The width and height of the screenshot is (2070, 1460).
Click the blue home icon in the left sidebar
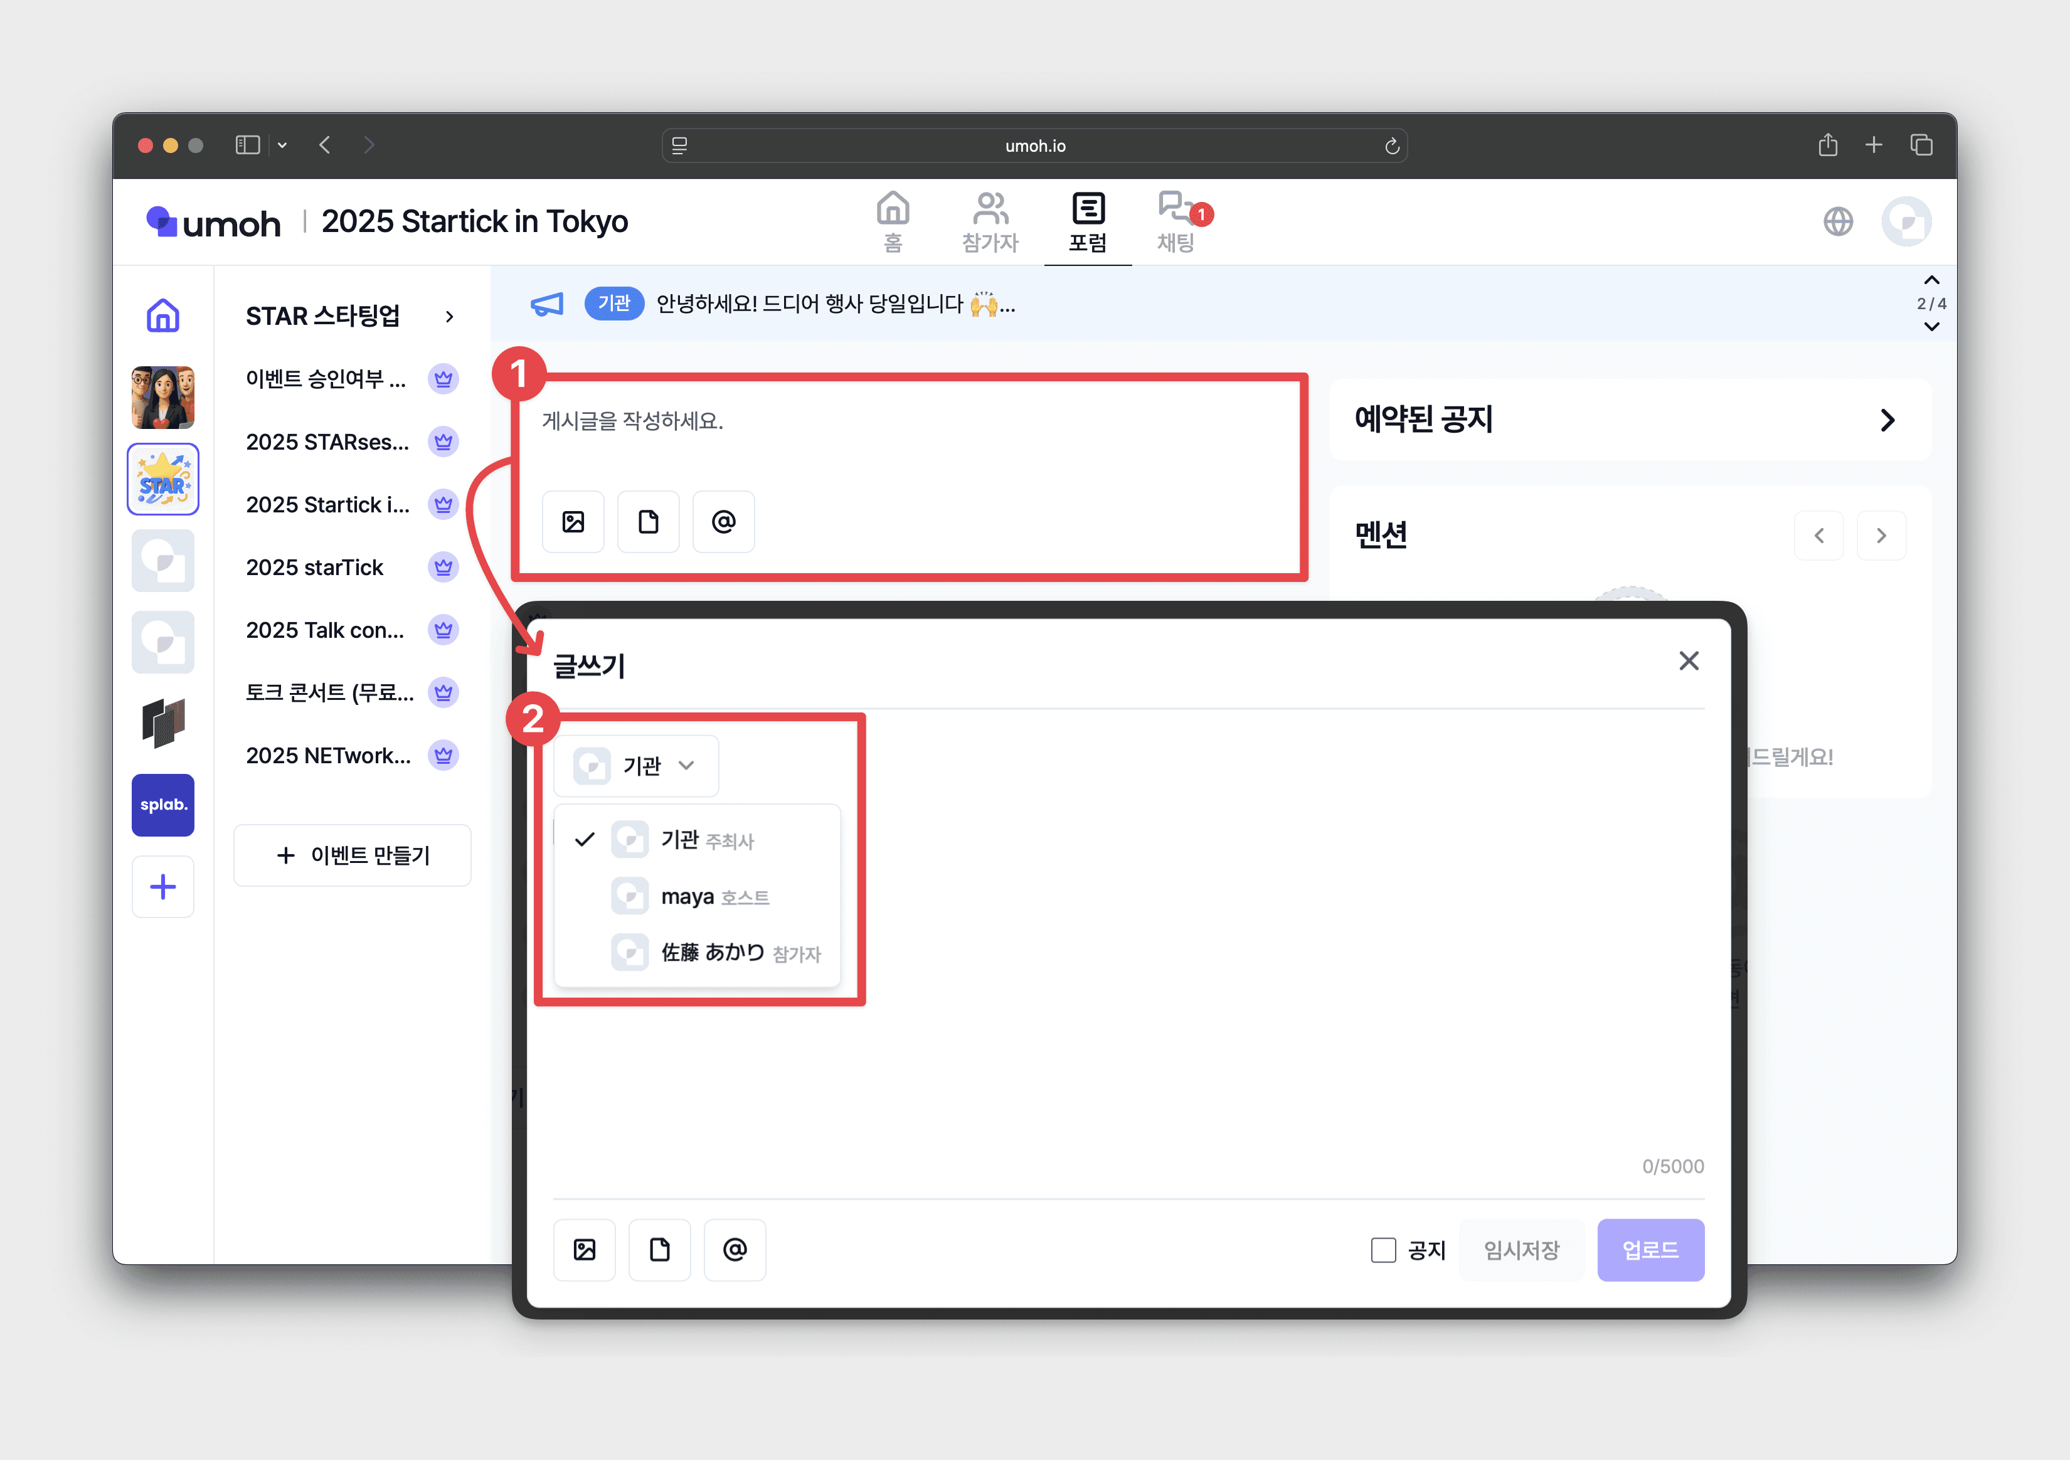click(163, 315)
